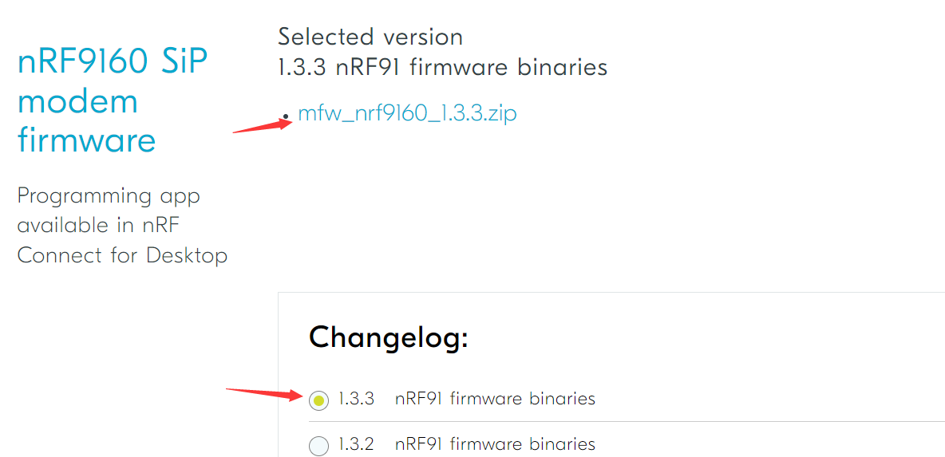
Task: Choose the 1.3.2 version radio button
Action: point(318,446)
